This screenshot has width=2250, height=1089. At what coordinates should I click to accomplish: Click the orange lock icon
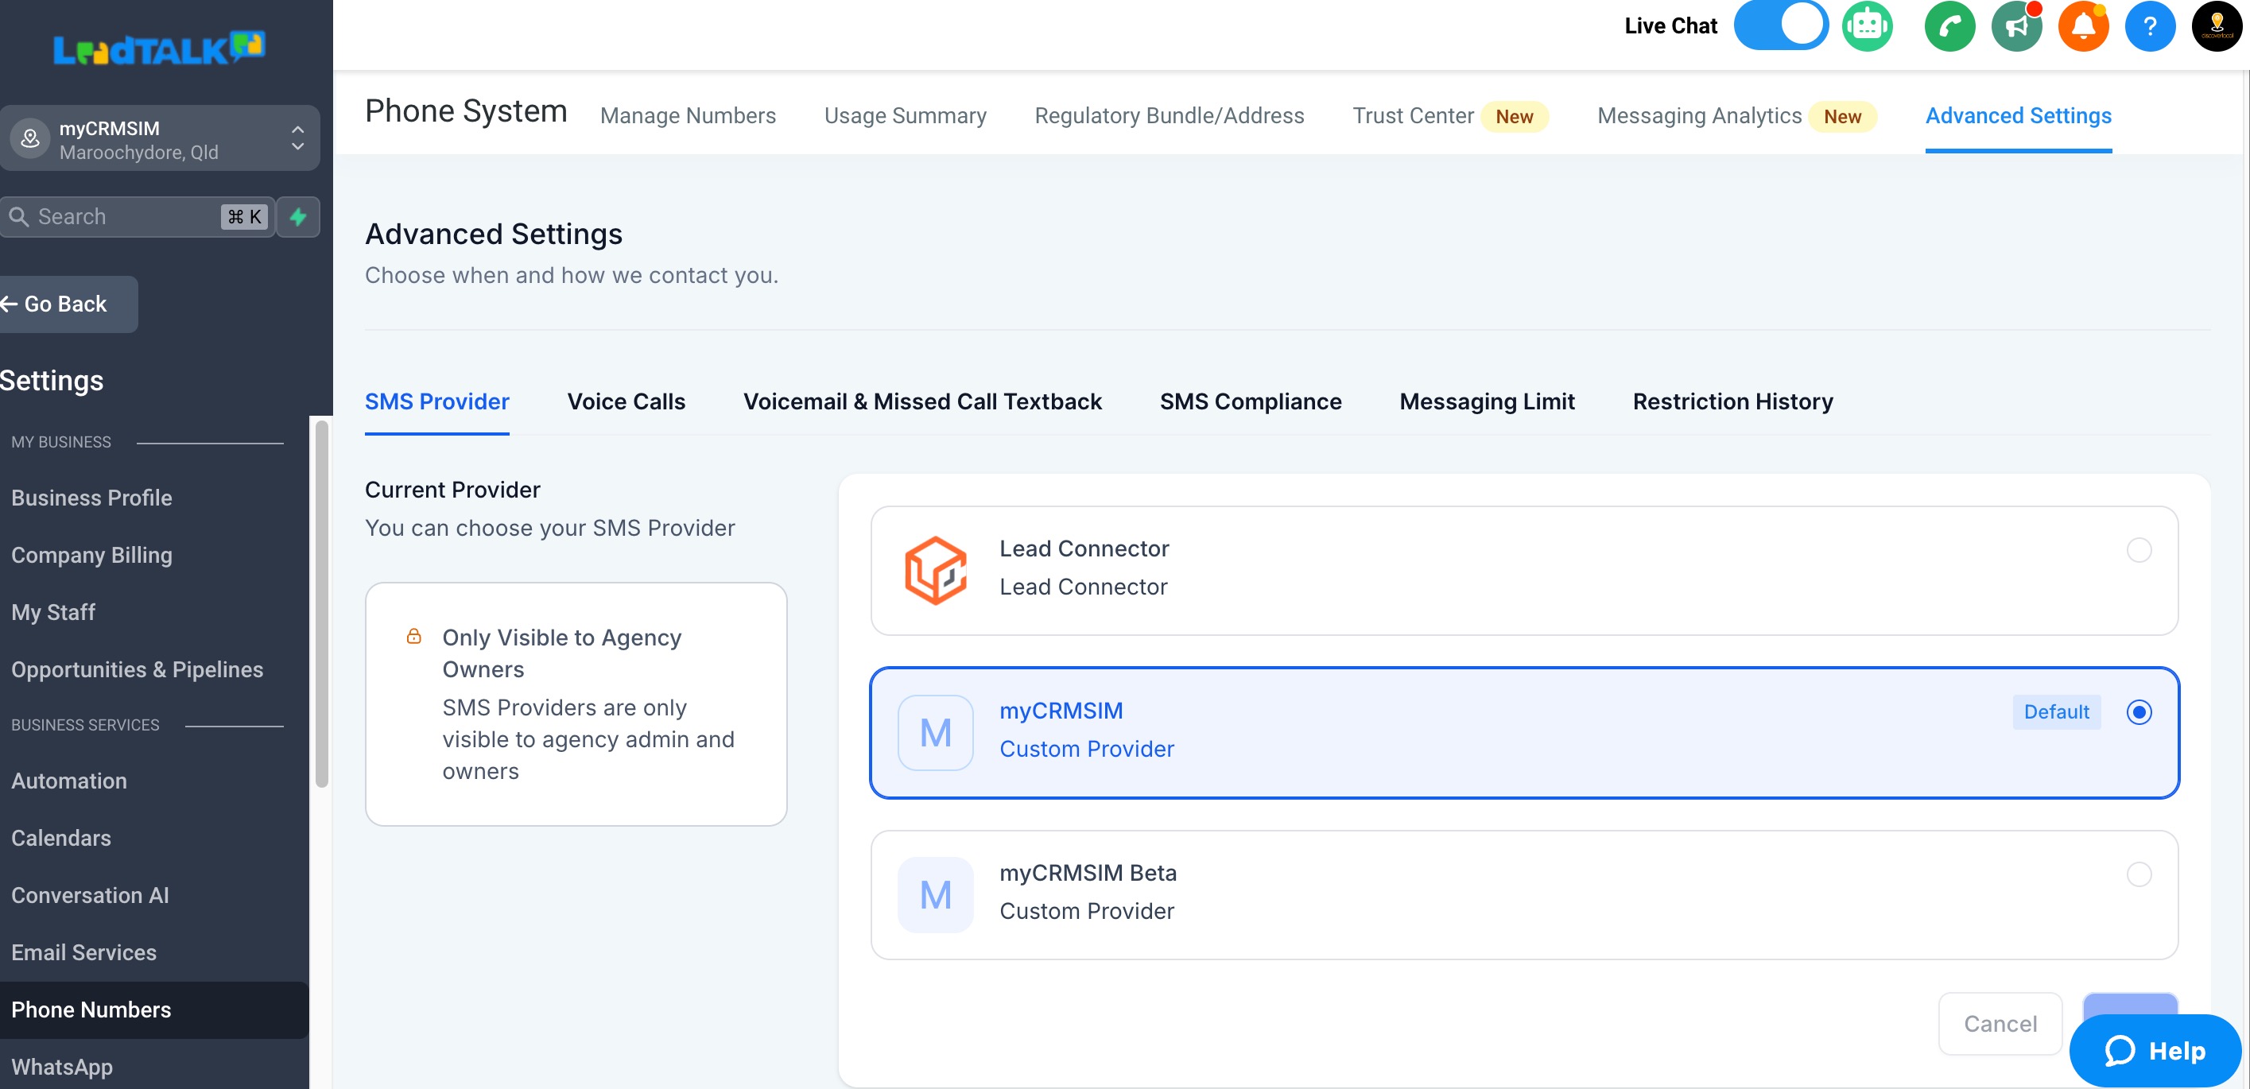[414, 636]
